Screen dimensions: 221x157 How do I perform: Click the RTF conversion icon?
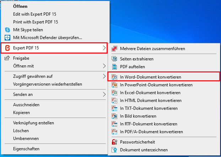114,124
